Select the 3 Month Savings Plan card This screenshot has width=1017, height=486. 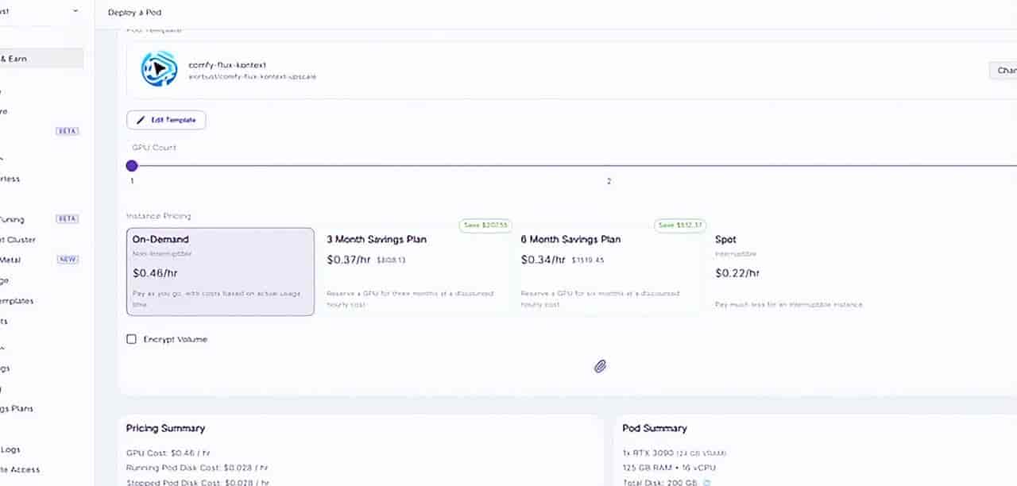click(415, 272)
